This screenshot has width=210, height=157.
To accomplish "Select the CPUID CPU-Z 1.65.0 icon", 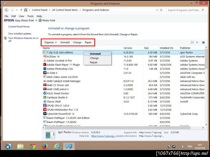I will point(45,106).
